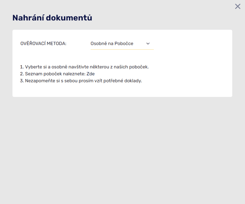Open the Ověřovací metoda dropdown
Image resolution: width=245 pixels, height=204 pixels.
point(122,44)
